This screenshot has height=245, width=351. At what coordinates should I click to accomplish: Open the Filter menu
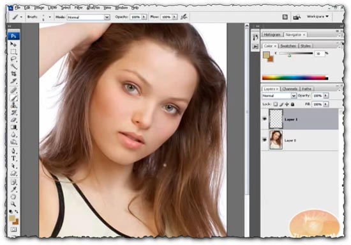click(78, 8)
